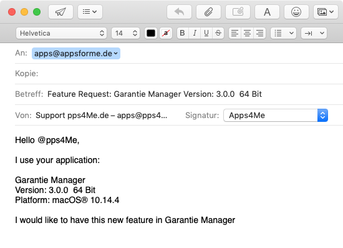Open the Von sender account selector
343x248 pixels.
pyautogui.click(x=101, y=116)
